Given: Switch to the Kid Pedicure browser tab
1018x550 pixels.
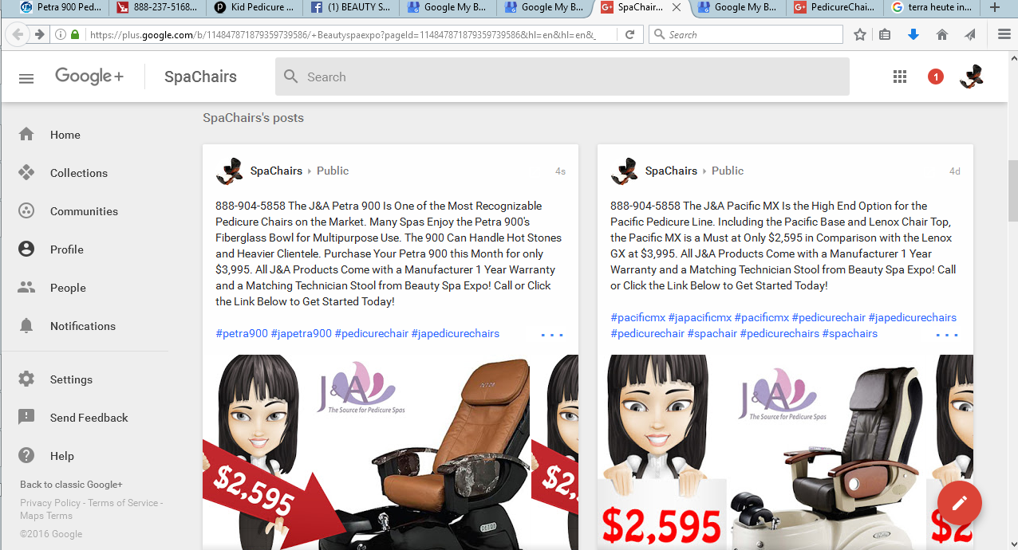Looking at the screenshot, I should tap(254, 8).
